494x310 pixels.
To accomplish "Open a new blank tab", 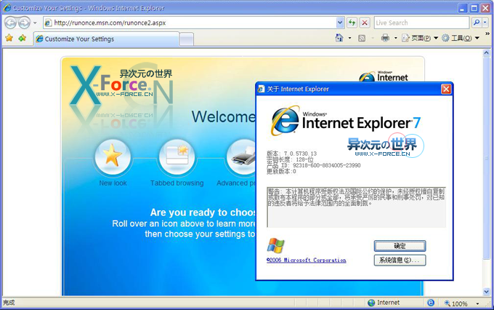I will [x=187, y=39].
